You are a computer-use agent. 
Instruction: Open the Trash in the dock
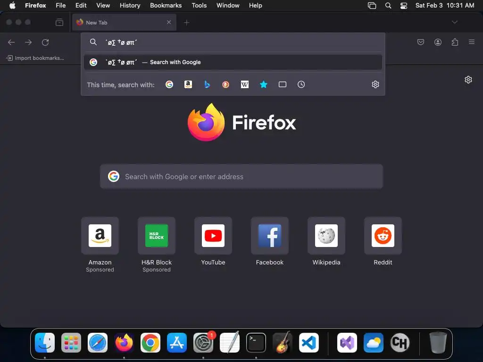(x=438, y=343)
